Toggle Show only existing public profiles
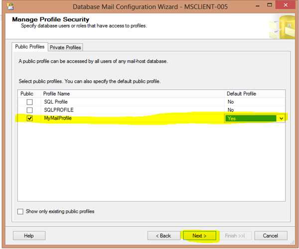The height and width of the screenshot is (249, 299). [20, 211]
